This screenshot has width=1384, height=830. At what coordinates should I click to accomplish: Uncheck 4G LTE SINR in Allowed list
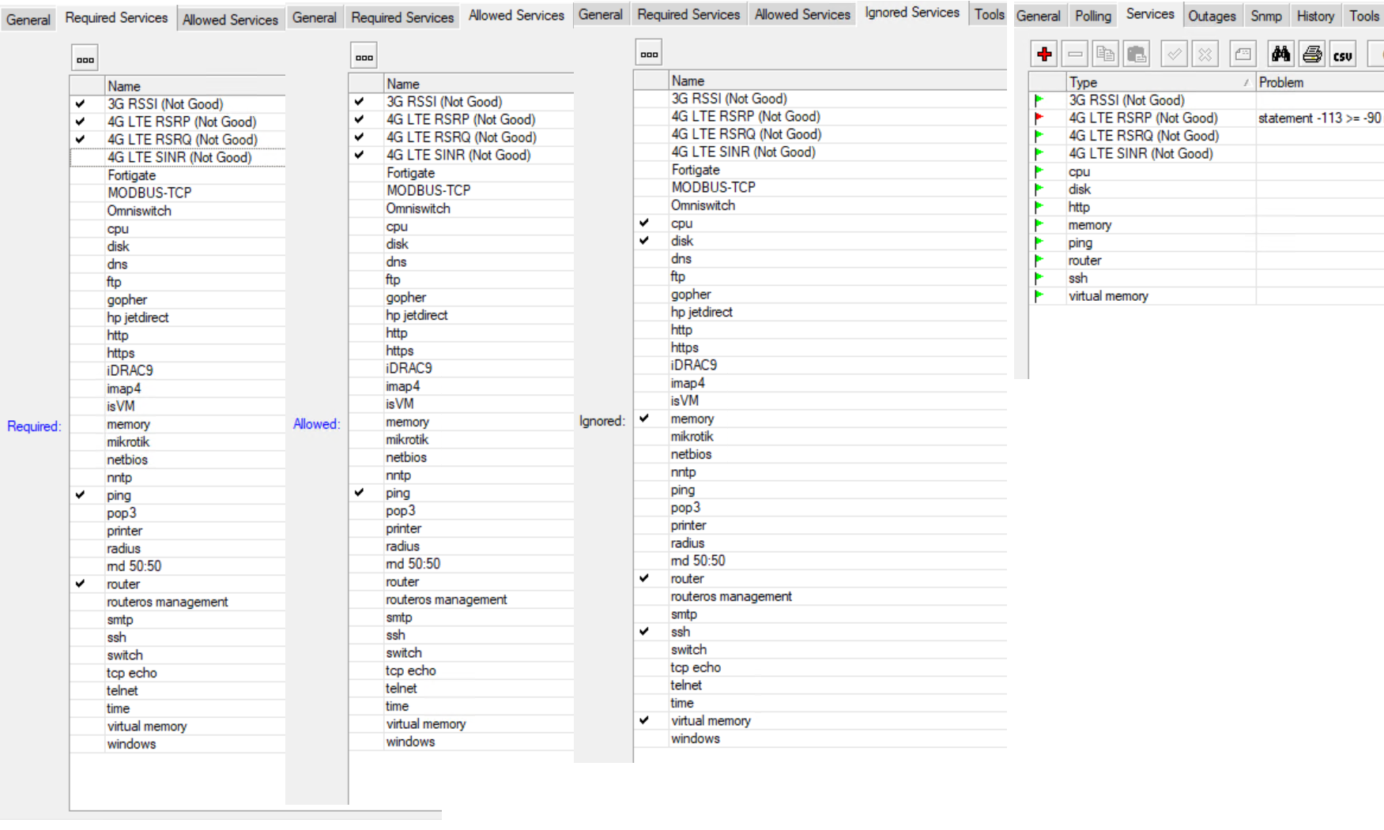click(x=360, y=155)
